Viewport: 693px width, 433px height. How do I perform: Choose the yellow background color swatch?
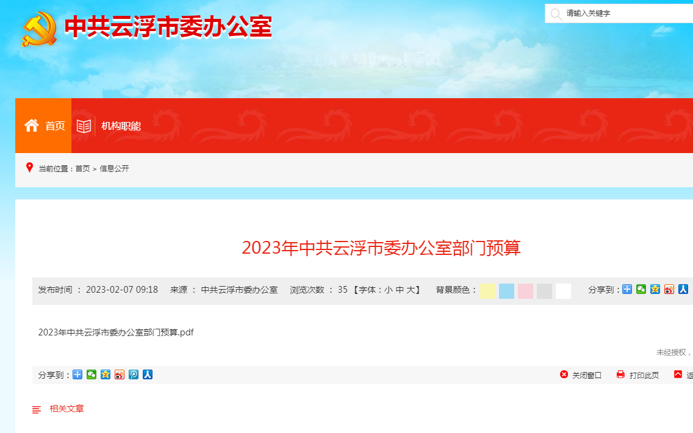pyautogui.click(x=487, y=291)
